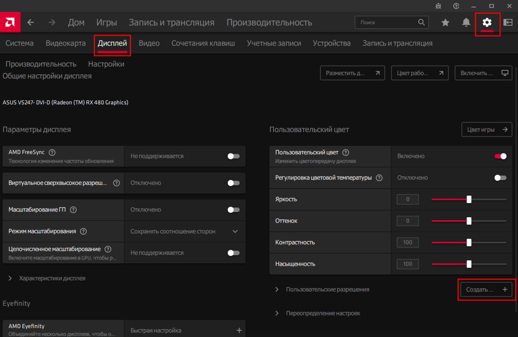Image resolution: width=518 pixels, height=337 pixels.
Task: Switch to the Устройства tab
Action: coord(332,43)
